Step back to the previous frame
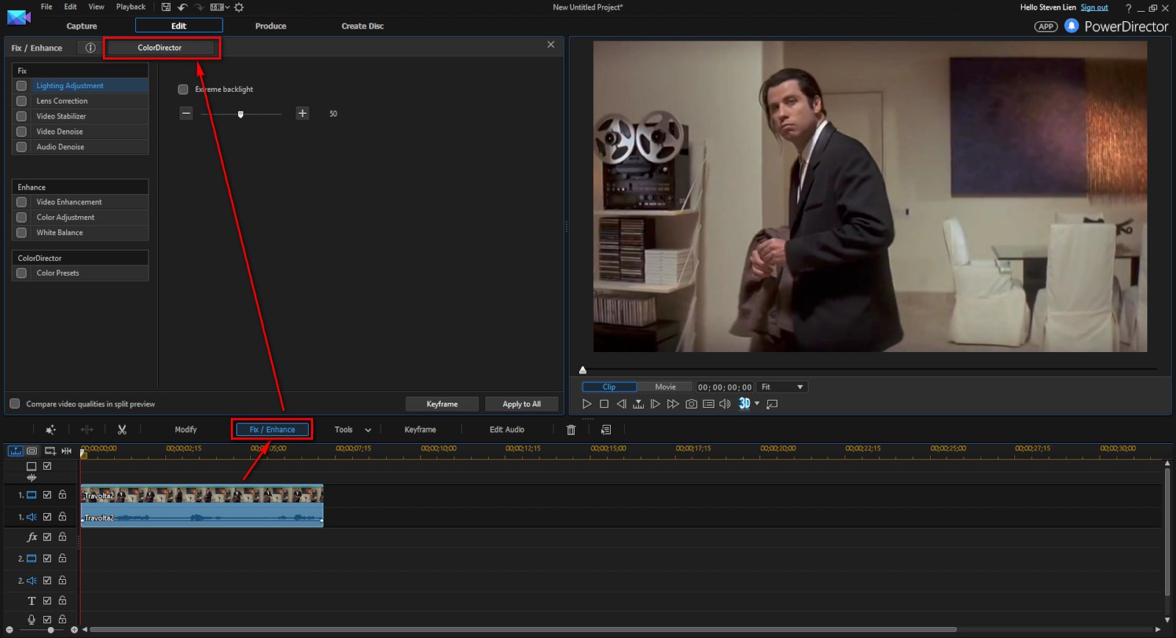Viewport: 1176px width, 638px height. coord(621,404)
